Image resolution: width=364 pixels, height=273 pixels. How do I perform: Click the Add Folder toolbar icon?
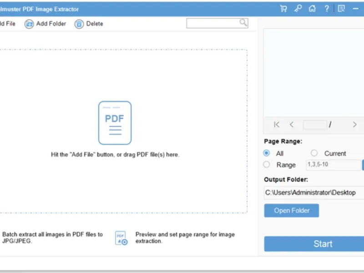click(x=29, y=24)
